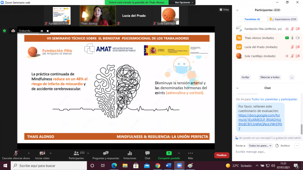
Task: Open Votaciones polls
Action: point(130,155)
